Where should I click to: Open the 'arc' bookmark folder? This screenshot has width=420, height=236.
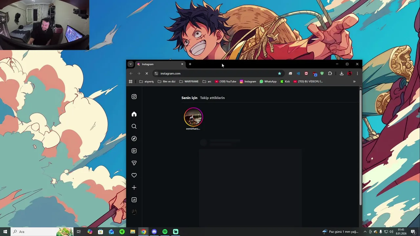point(207,82)
